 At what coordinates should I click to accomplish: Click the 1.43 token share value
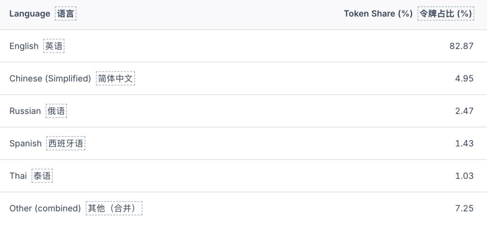464,143
